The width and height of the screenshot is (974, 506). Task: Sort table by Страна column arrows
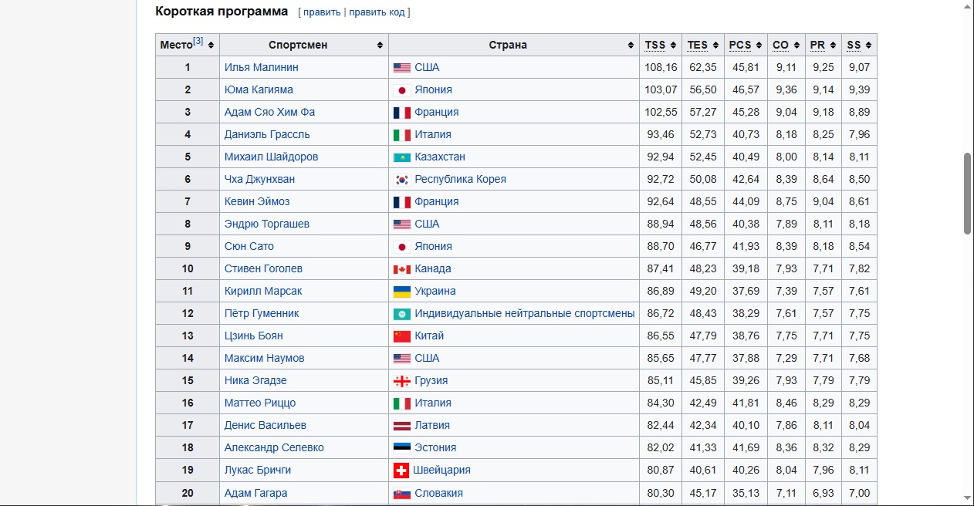(x=631, y=46)
